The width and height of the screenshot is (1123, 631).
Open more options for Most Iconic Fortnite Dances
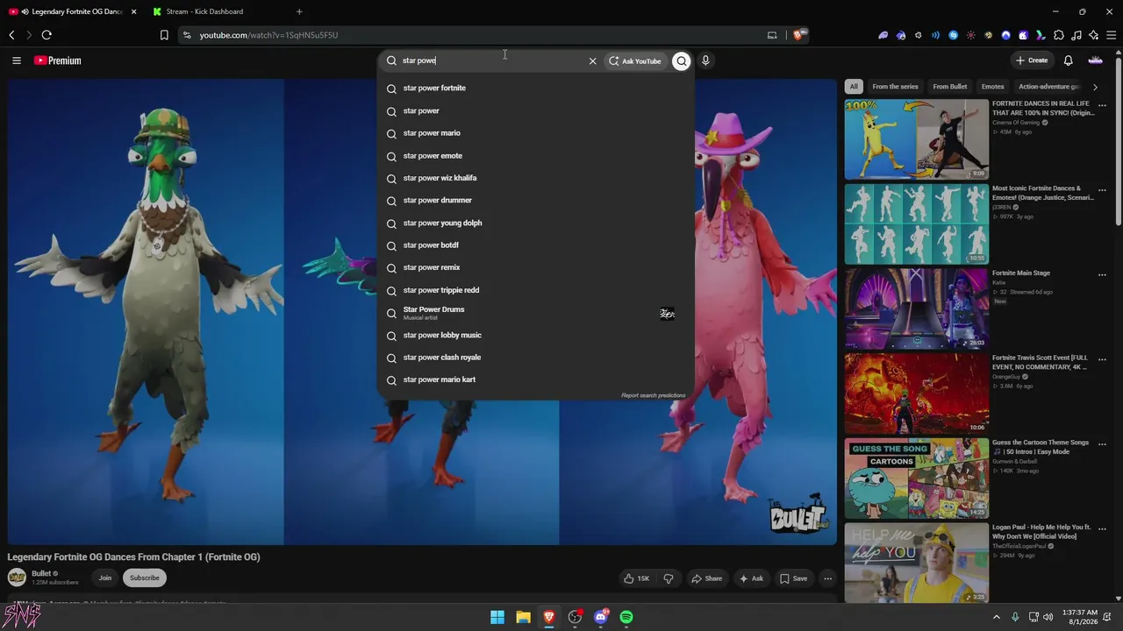coord(1103,189)
